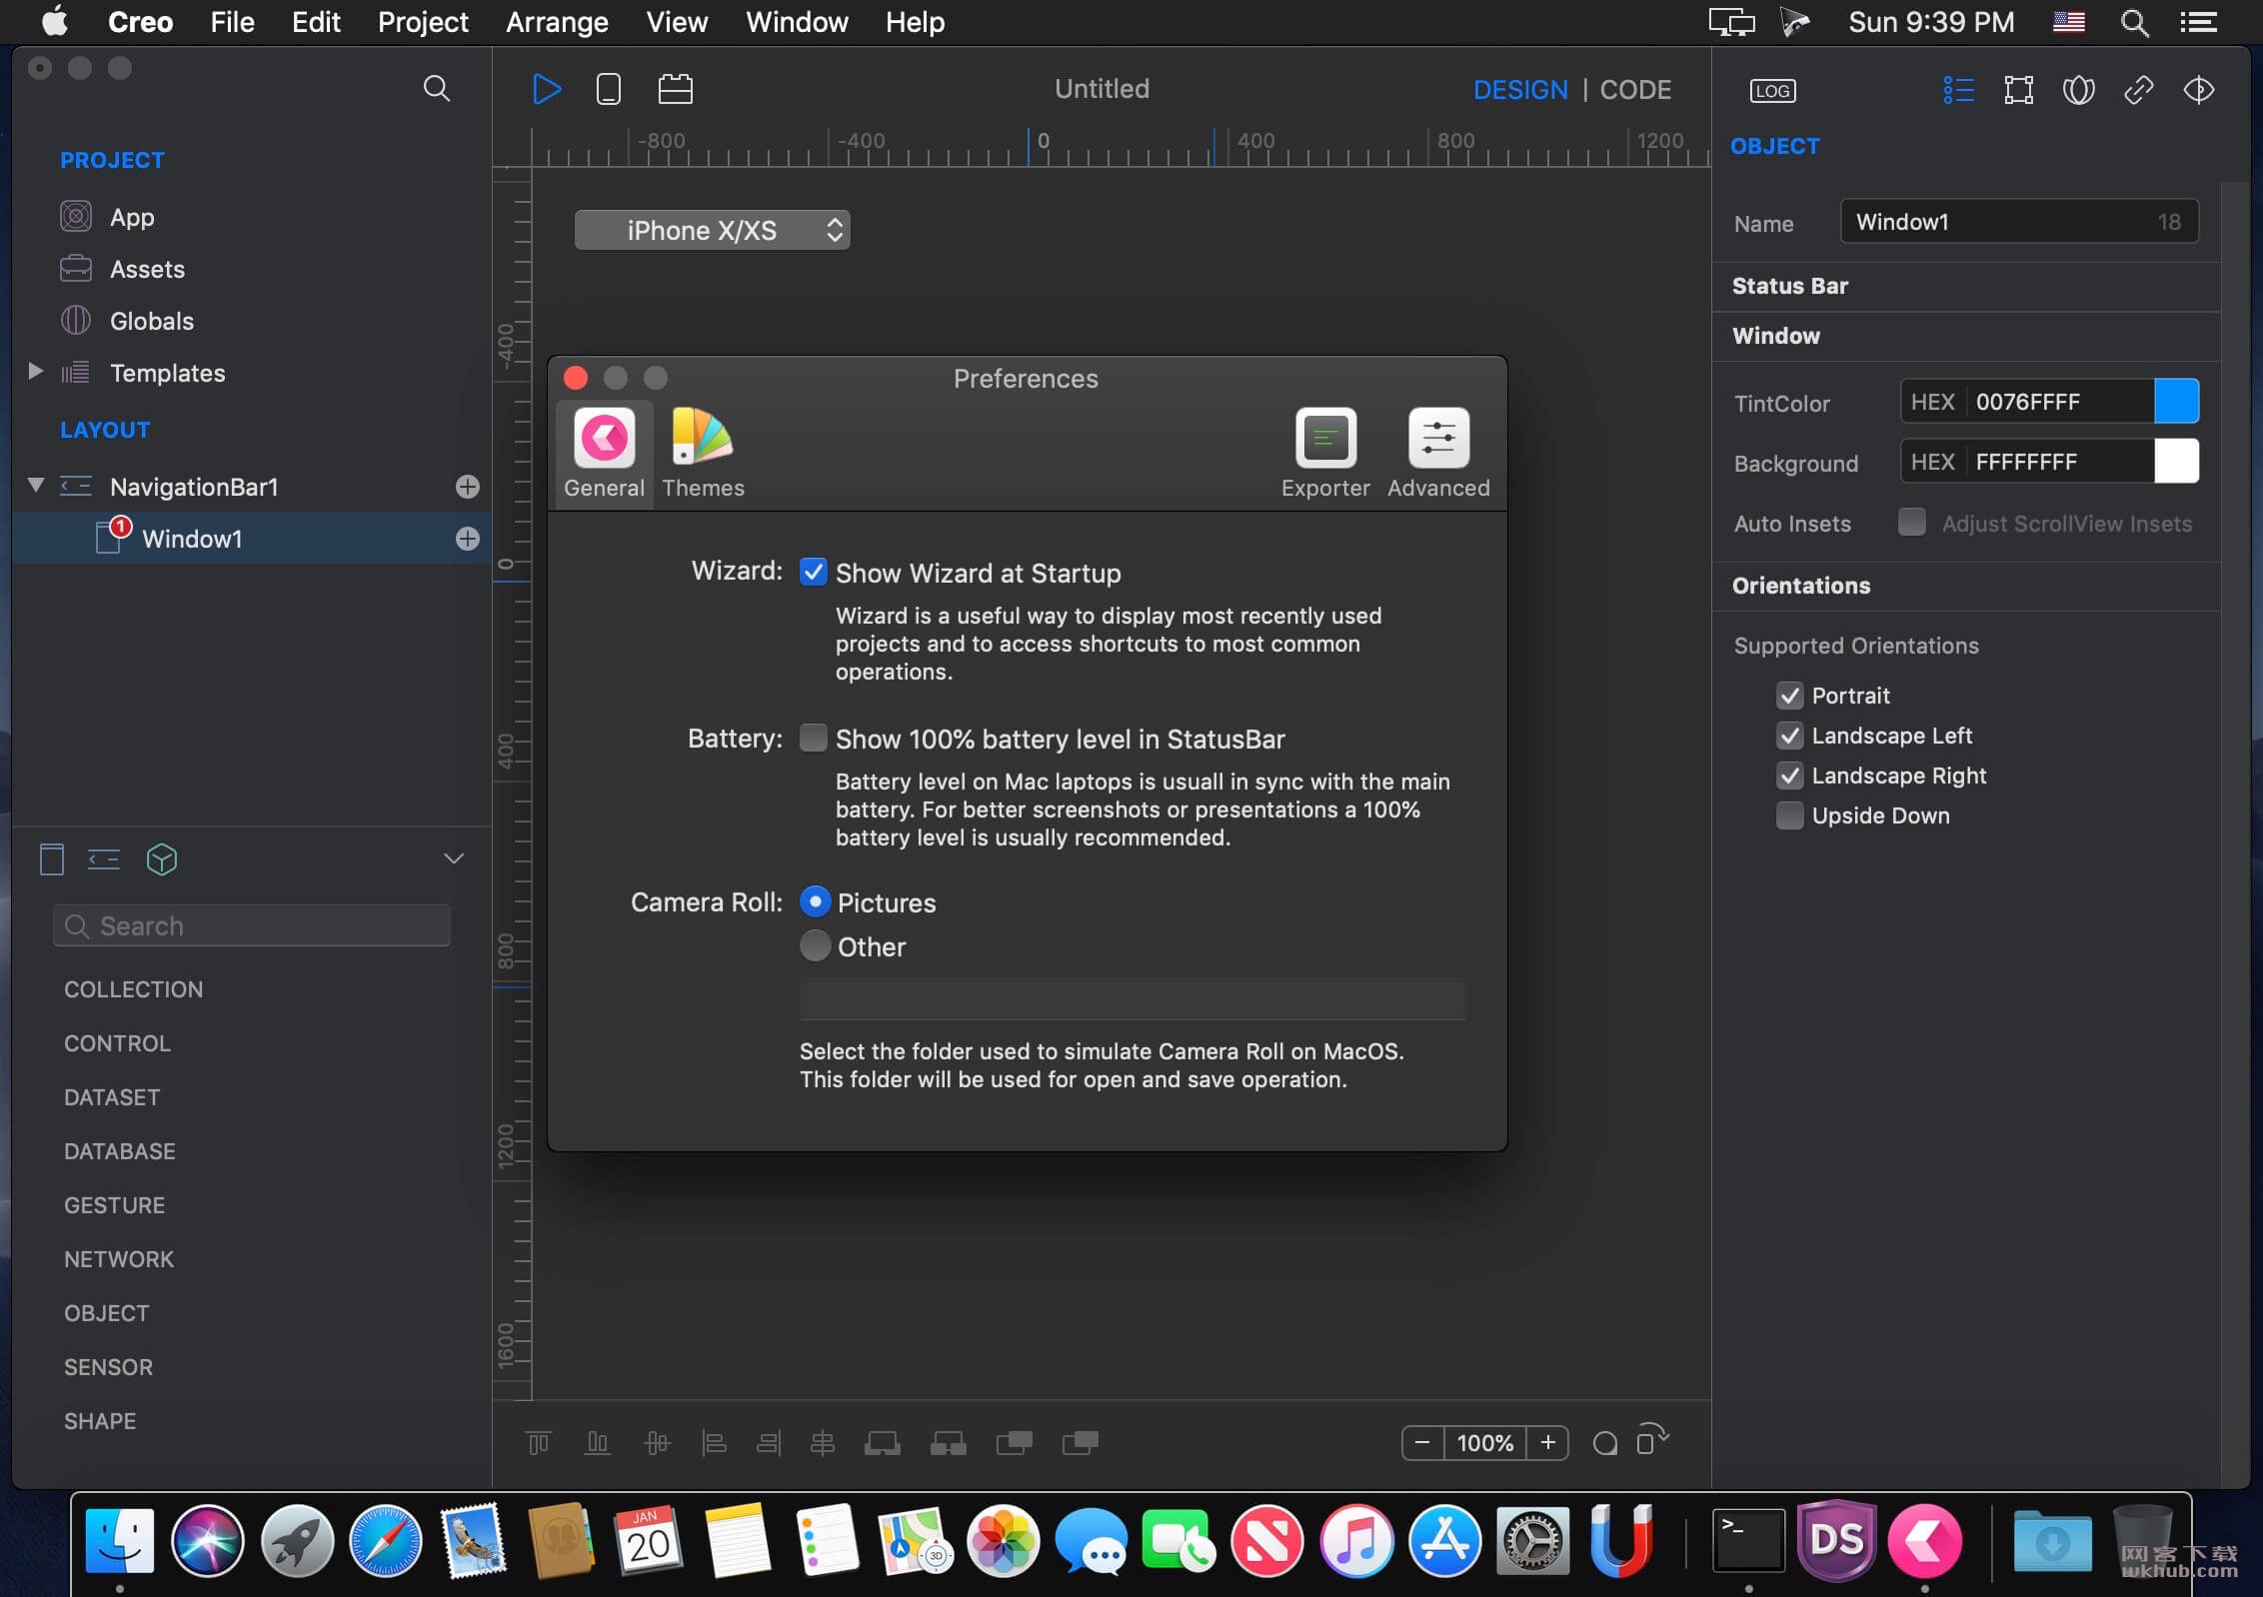The image size is (2263, 1597).
Task: Open the device preview phone icon
Action: click(608, 89)
